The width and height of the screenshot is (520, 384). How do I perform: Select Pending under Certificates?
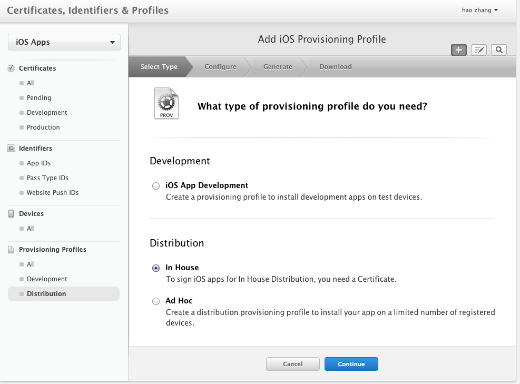click(39, 98)
